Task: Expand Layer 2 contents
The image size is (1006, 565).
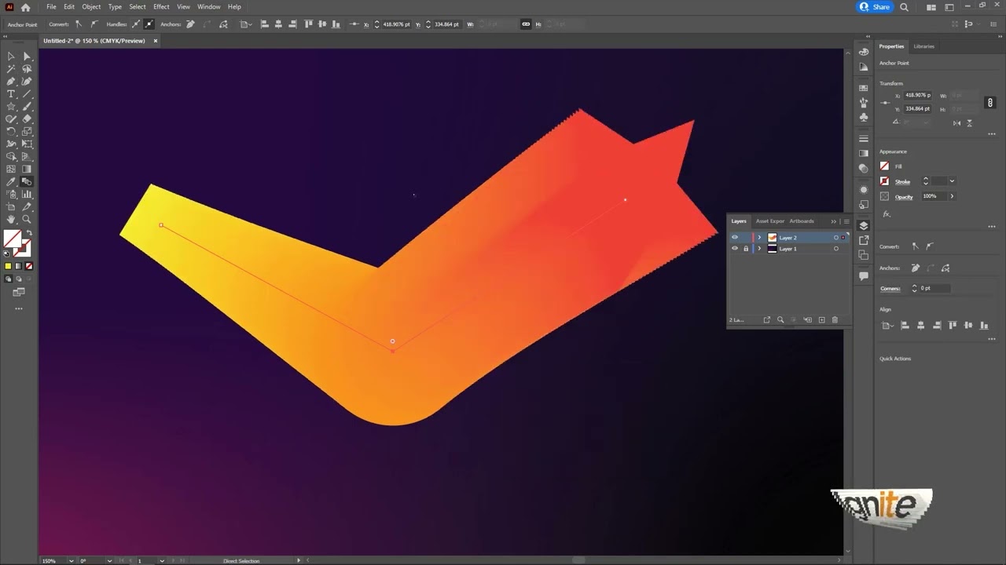Action: 759,238
